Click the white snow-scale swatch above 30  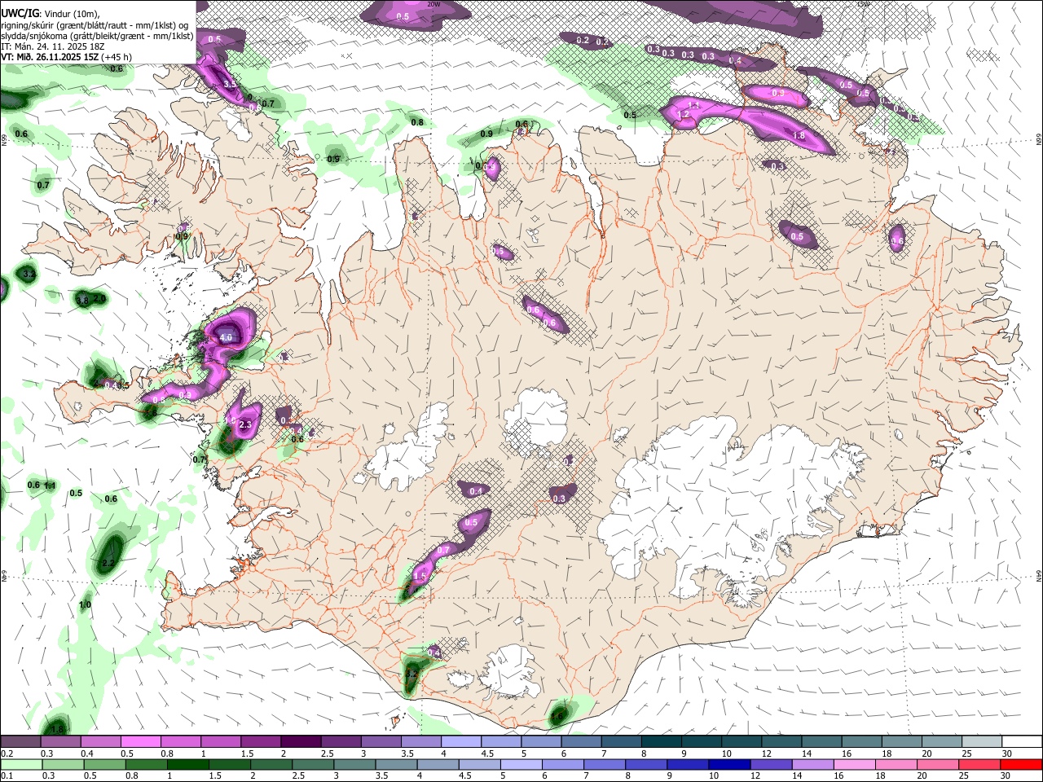click(x=1022, y=741)
